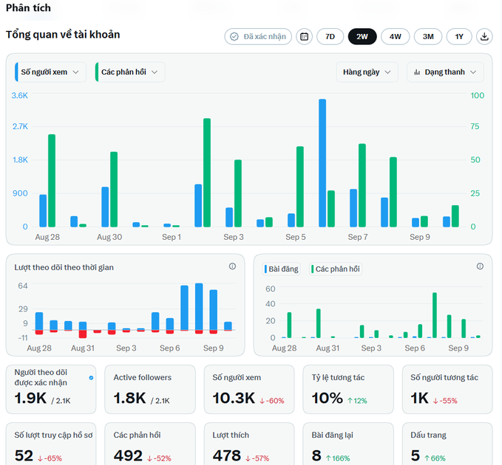This screenshot has height=465, width=502.
Task: Open the Dấu trang card
Action: tap(447, 444)
